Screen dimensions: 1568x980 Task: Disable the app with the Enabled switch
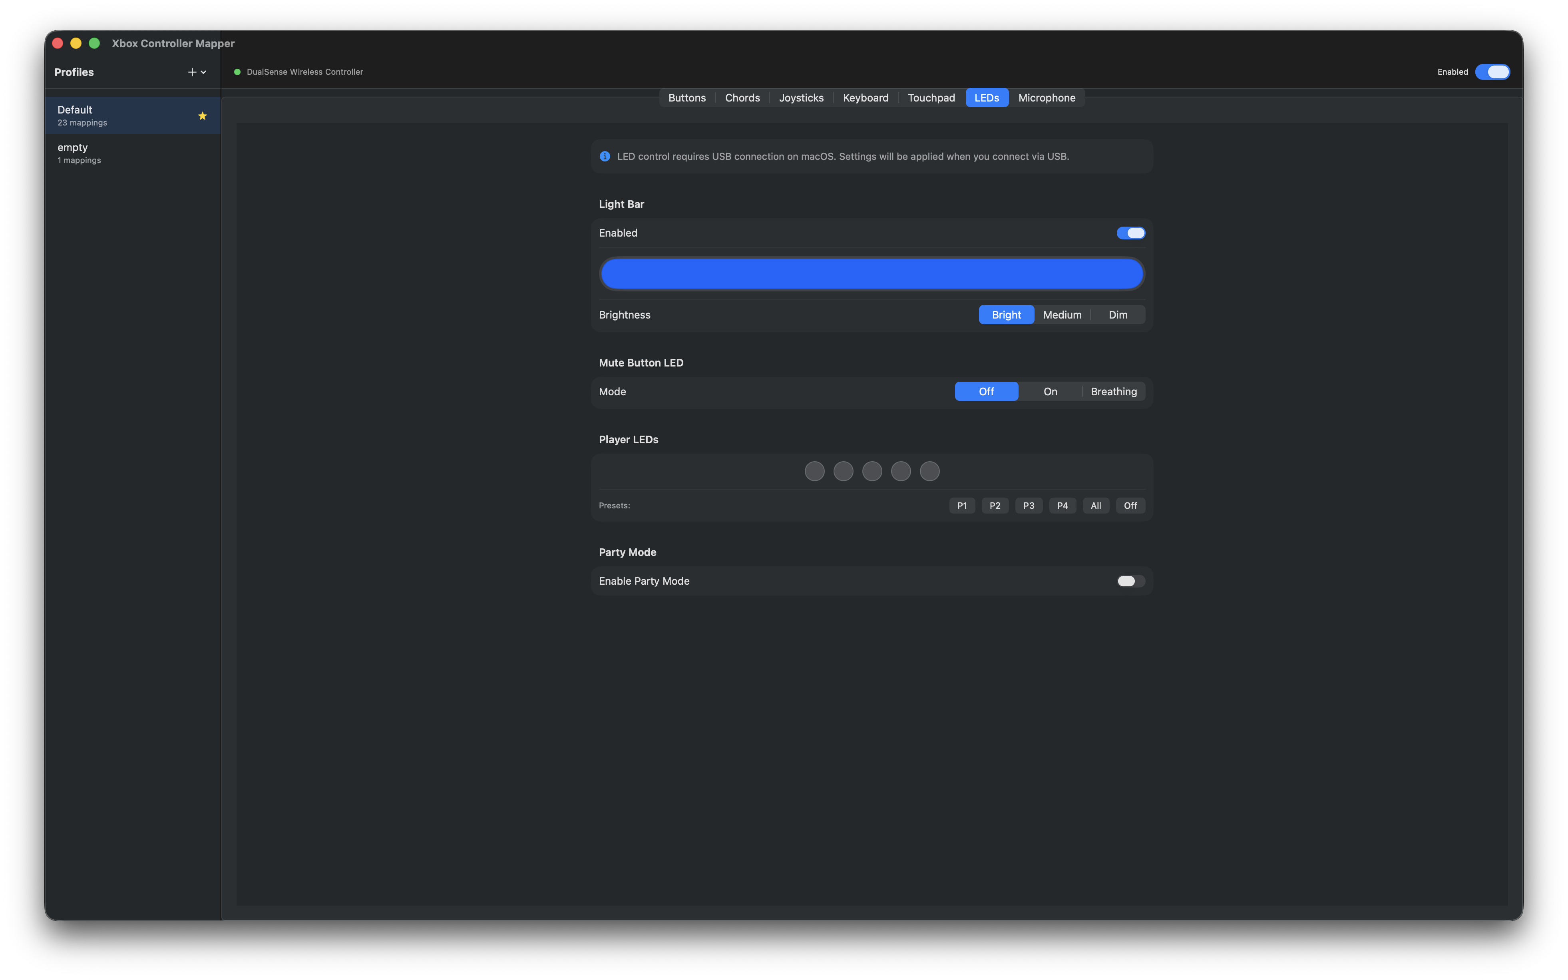click(x=1493, y=72)
